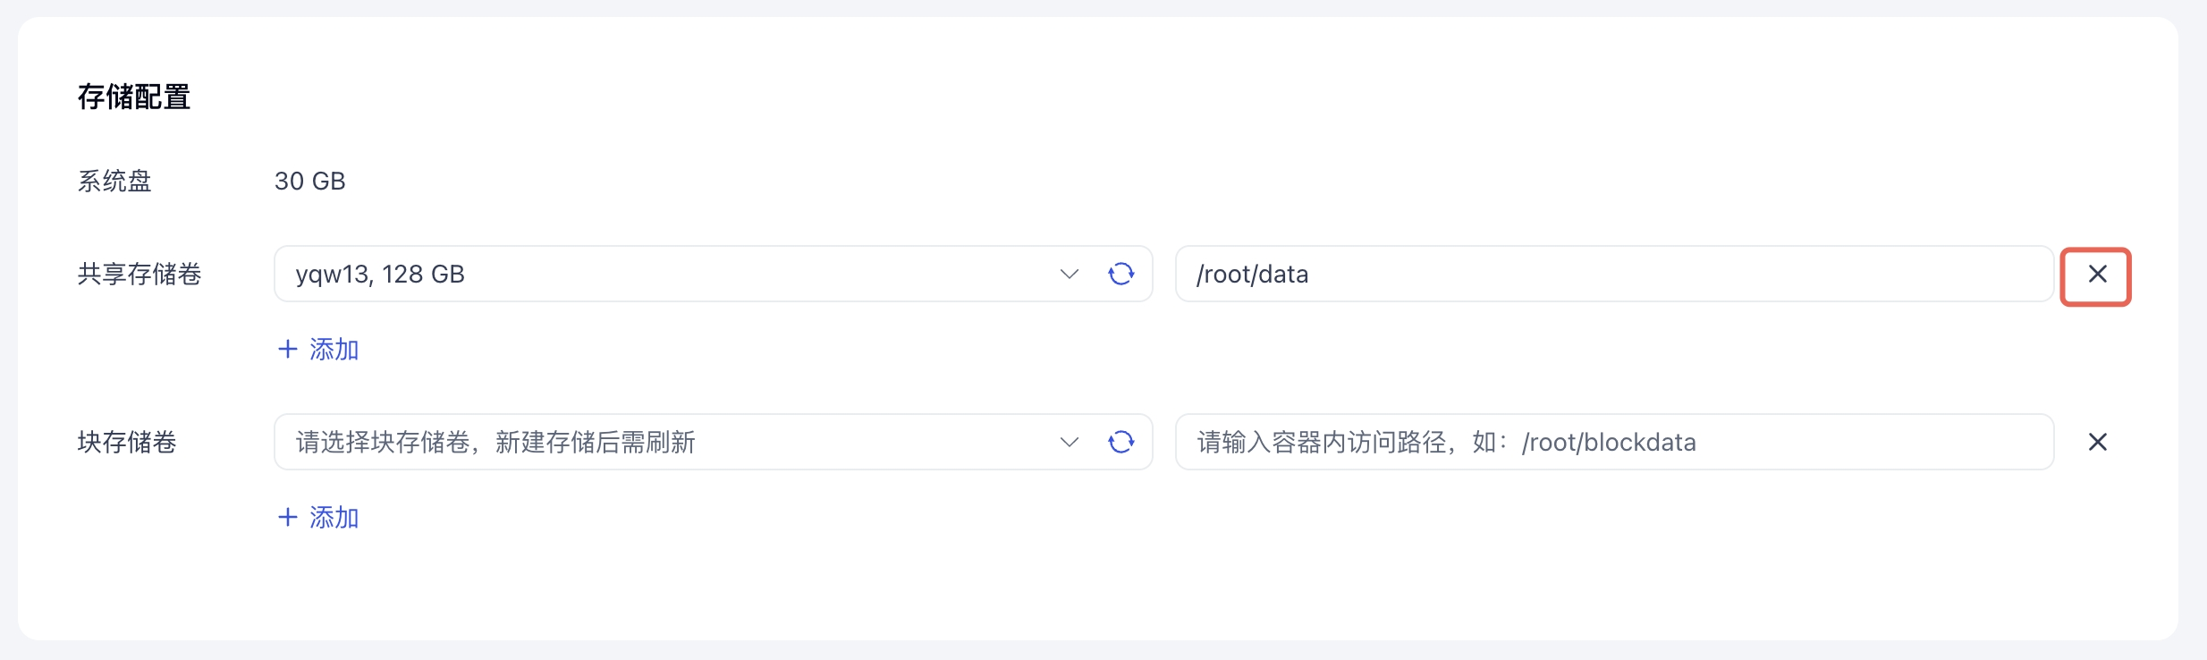
Task: Refresh the block storage volume list
Action: coord(1120,442)
